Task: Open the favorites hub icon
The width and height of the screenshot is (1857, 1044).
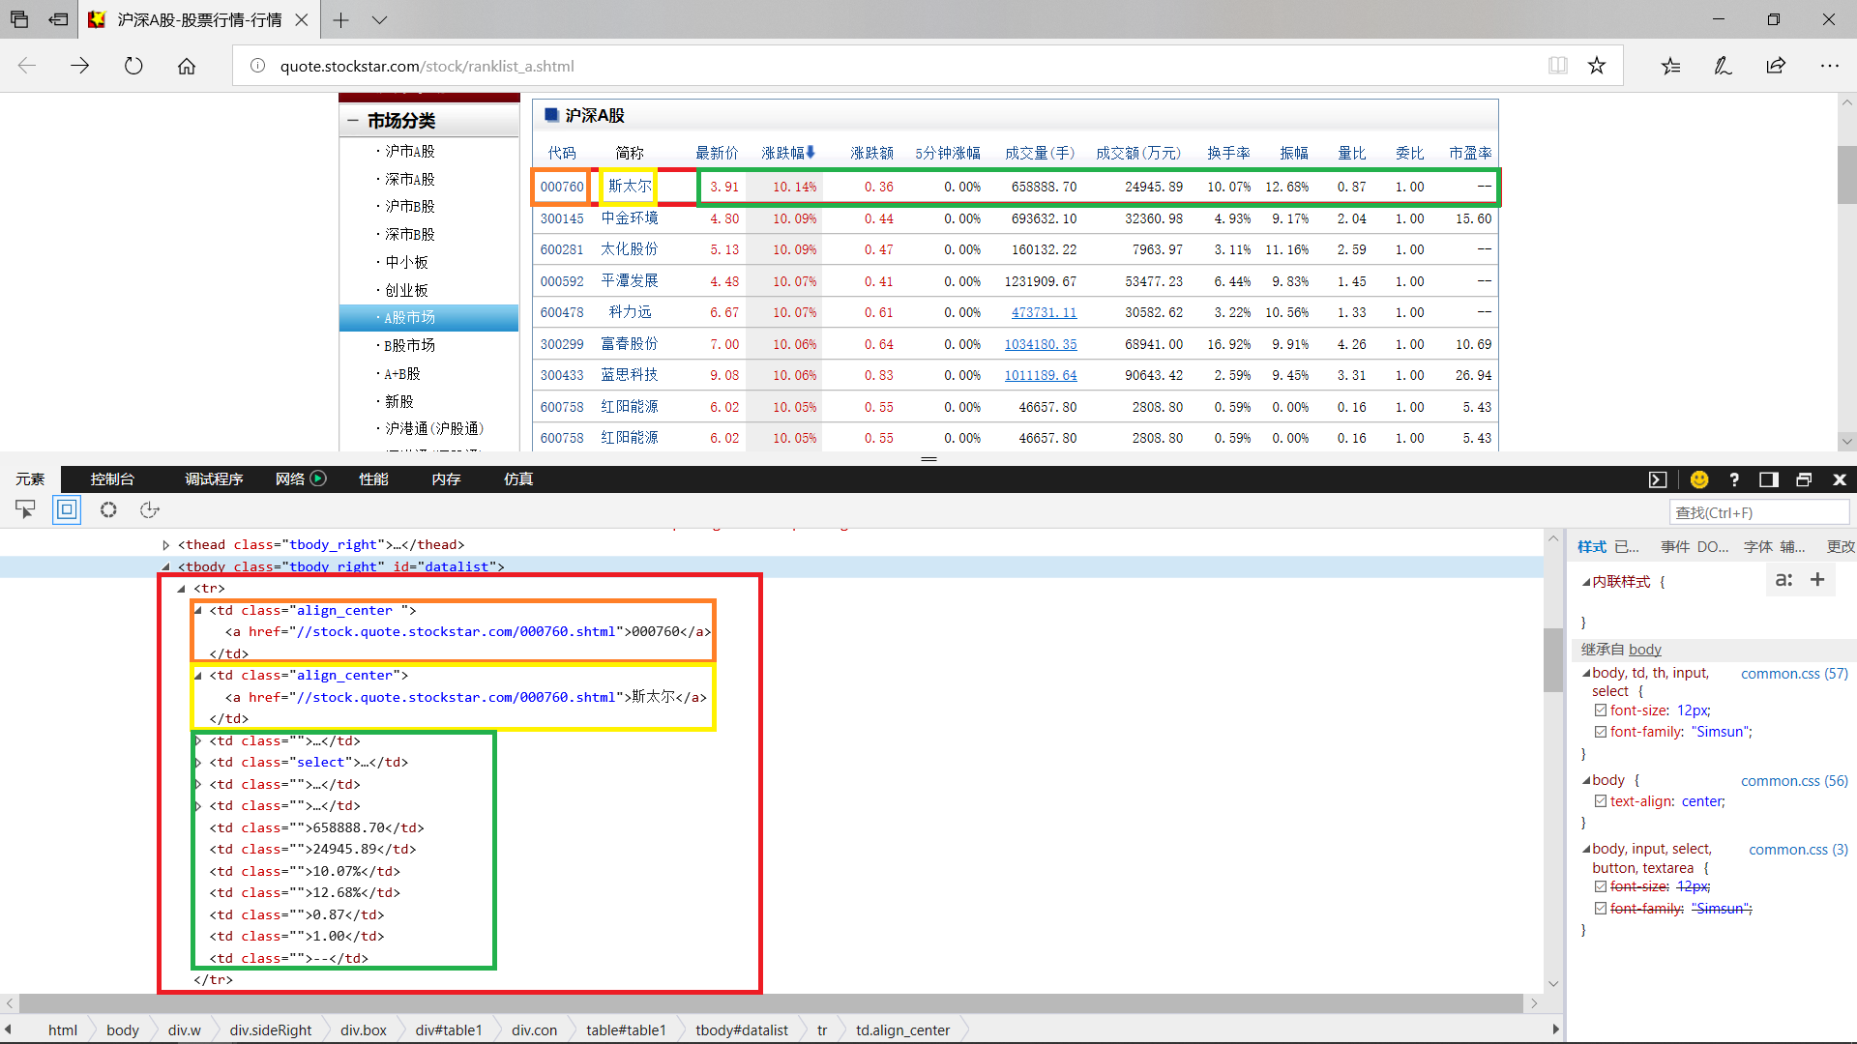Action: [1670, 66]
